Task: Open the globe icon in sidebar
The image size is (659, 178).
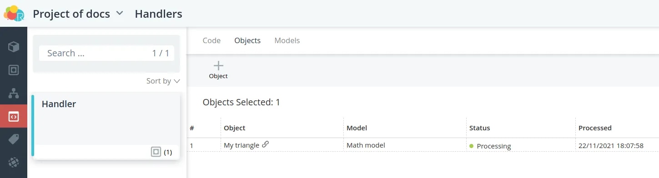Action: point(14,163)
